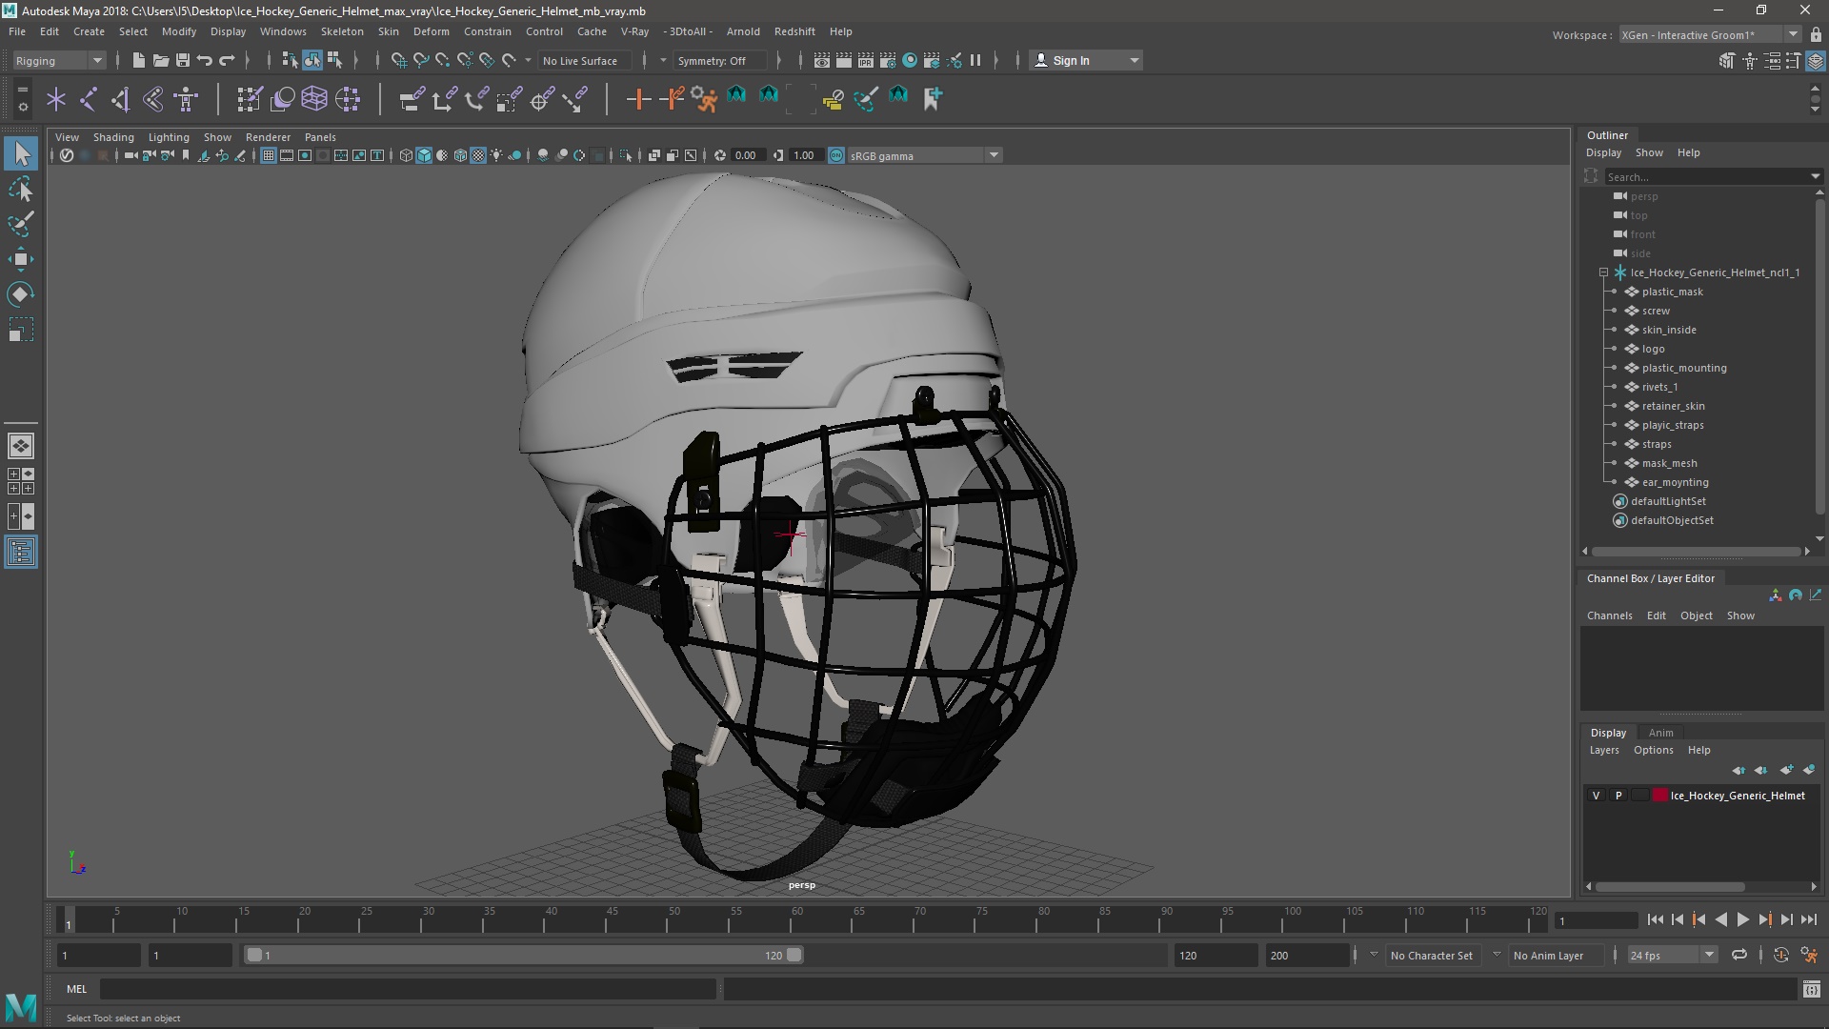Click the Render current frame clapper icon

coord(844,60)
